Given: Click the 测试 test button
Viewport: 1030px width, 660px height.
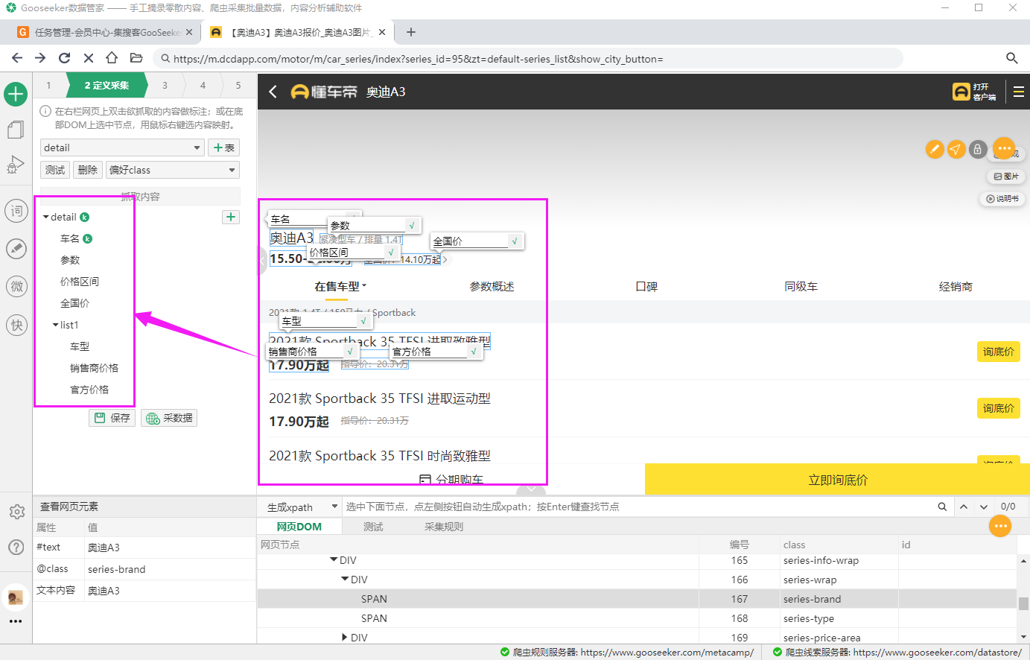Looking at the screenshot, I should point(55,170).
